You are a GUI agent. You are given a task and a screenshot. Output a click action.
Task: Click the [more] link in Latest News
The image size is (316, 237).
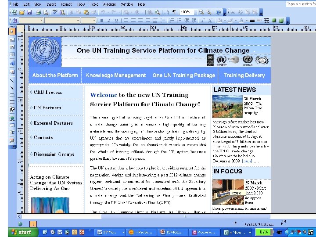pos(247,161)
